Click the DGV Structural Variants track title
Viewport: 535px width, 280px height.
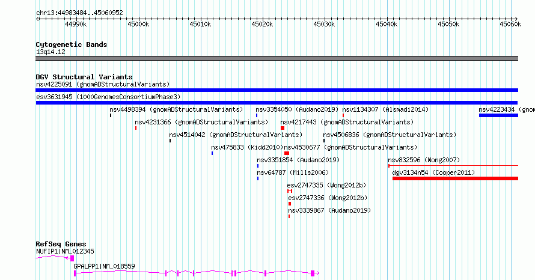pos(84,77)
